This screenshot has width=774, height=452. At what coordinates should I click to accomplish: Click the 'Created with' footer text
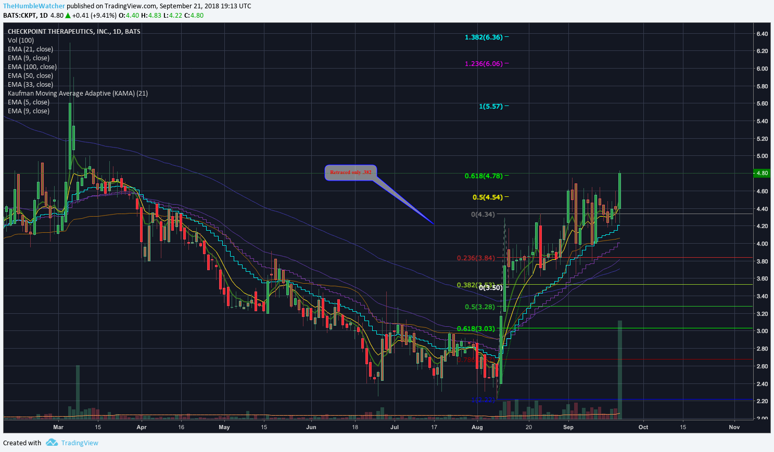coord(22,443)
